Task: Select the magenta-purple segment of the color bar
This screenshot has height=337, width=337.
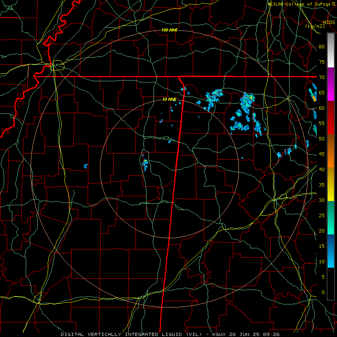Action: (331, 84)
